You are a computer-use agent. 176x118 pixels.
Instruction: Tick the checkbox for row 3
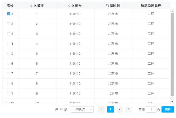8,34
